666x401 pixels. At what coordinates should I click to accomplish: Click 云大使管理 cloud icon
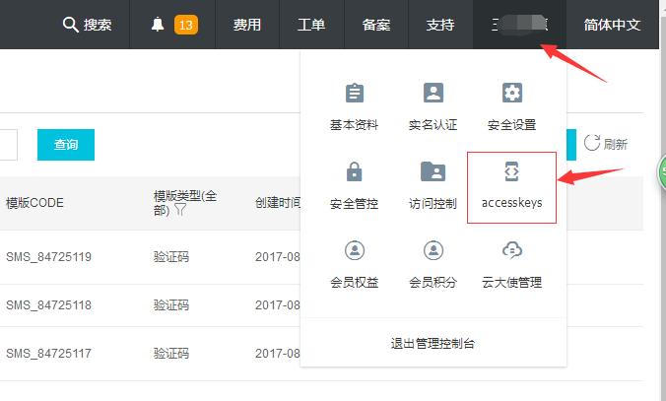coord(511,249)
